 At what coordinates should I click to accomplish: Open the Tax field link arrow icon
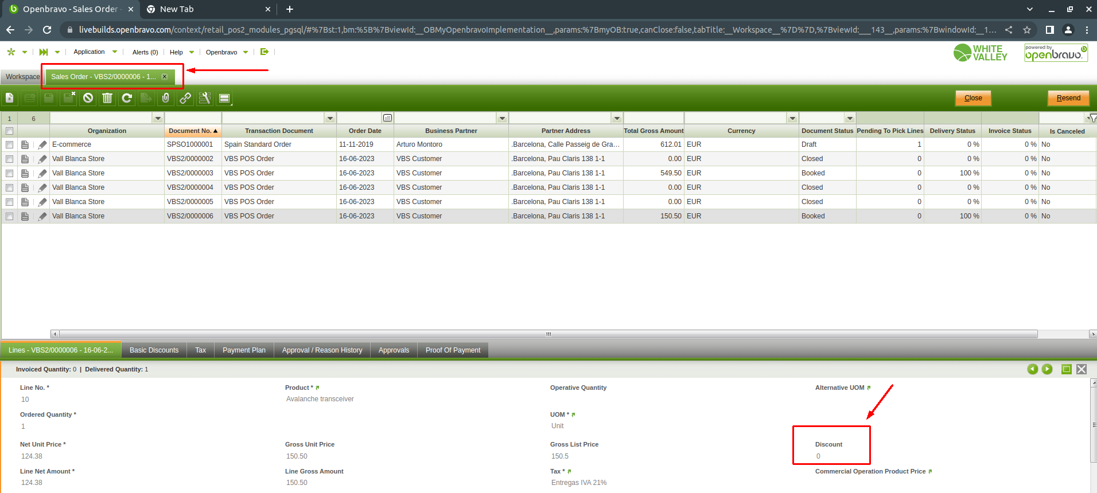coord(569,472)
